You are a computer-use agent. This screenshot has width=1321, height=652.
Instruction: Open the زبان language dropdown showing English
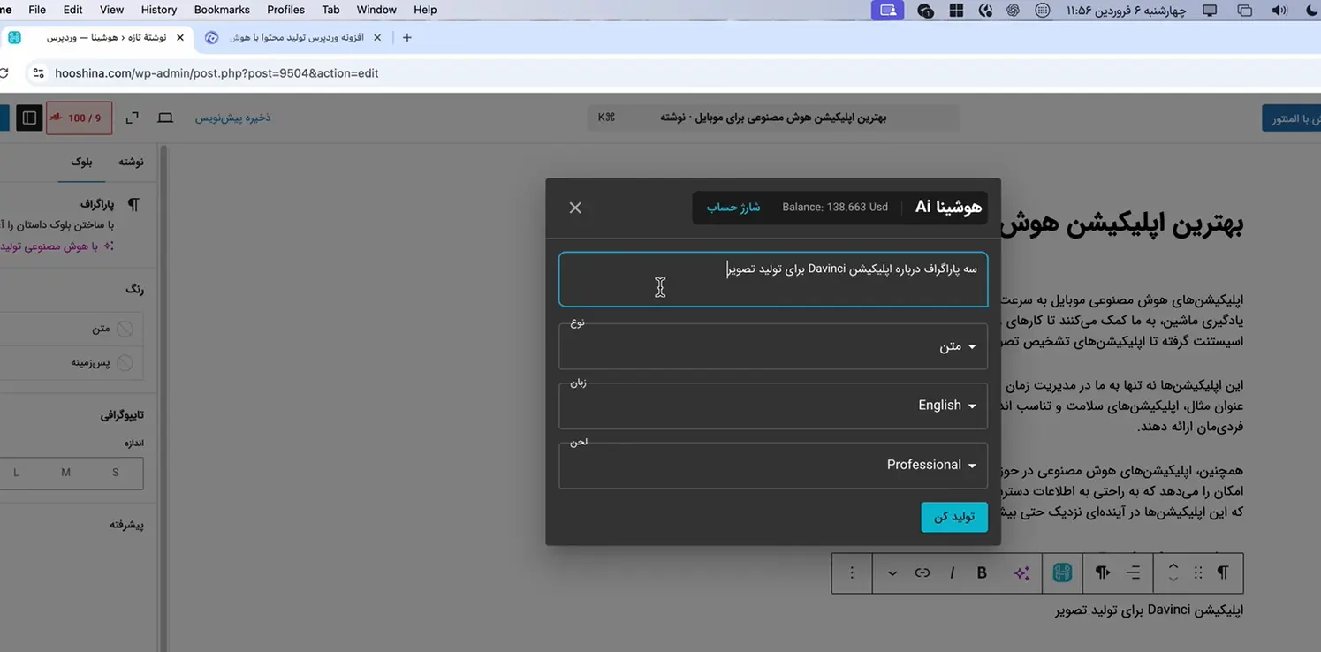[773, 406]
